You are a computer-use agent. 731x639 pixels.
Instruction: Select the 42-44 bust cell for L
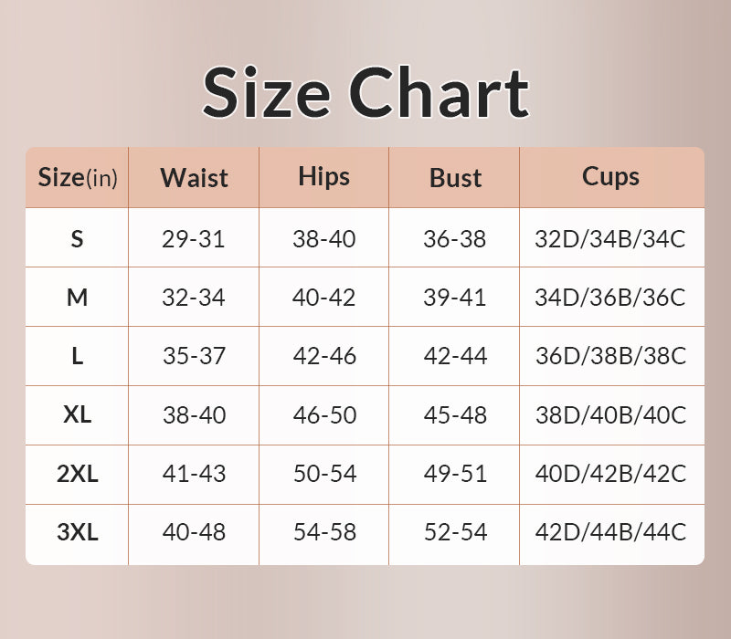point(455,356)
